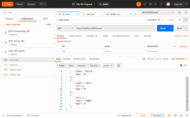The width and height of the screenshot is (190, 118).
Task: Focus the request URL field
Action: tap(115, 28)
